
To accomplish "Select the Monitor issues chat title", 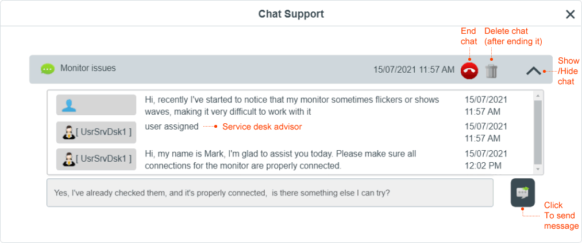I will pyautogui.click(x=88, y=69).
